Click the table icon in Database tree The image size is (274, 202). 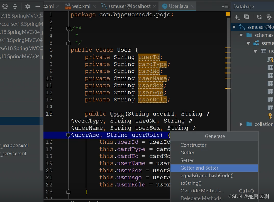point(263,51)
